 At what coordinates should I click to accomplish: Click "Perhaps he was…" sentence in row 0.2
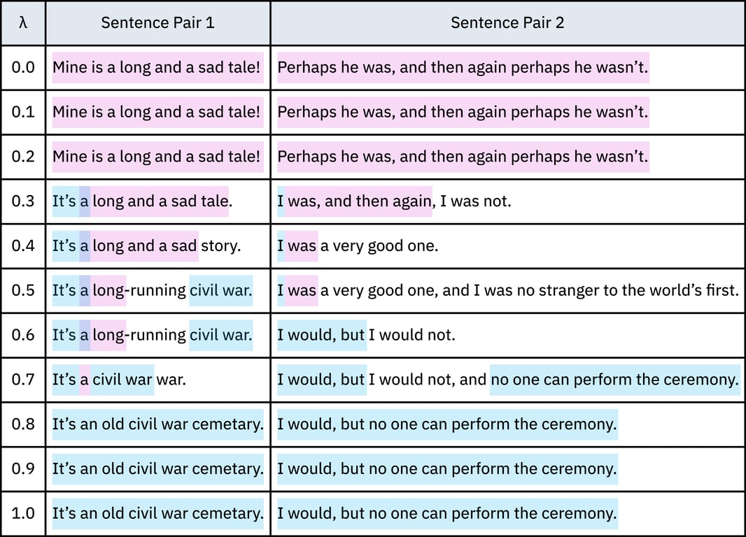pos(463,157)
